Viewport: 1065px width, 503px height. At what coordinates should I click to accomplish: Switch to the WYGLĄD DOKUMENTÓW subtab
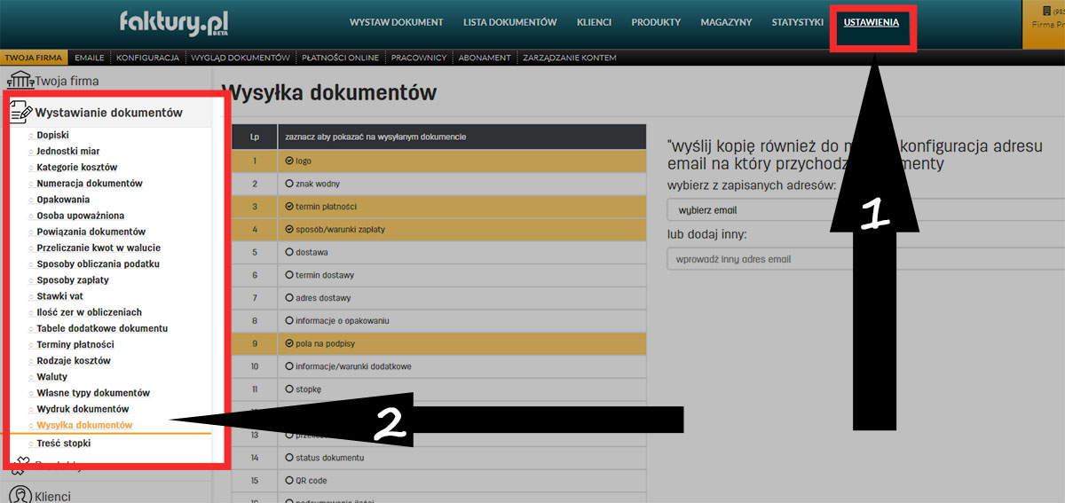[x=241, y=58]
